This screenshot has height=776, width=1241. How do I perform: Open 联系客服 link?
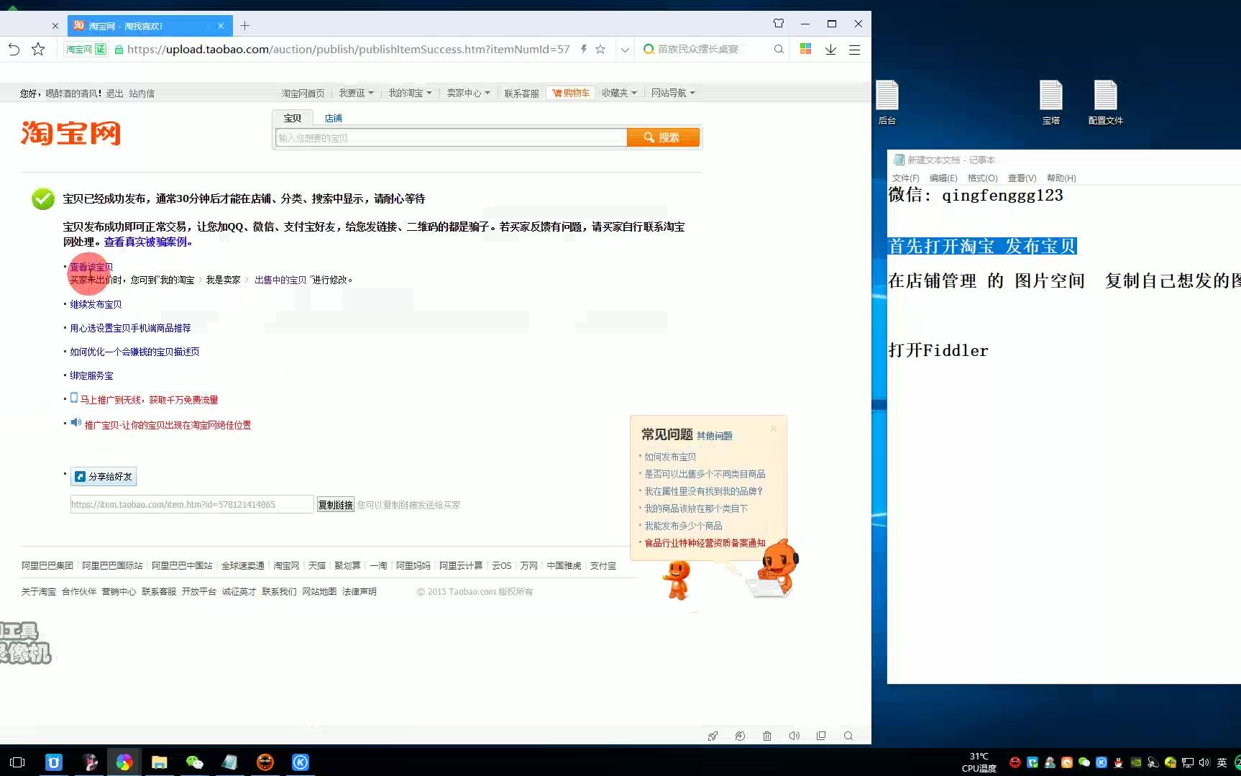[x=521, y=93]
